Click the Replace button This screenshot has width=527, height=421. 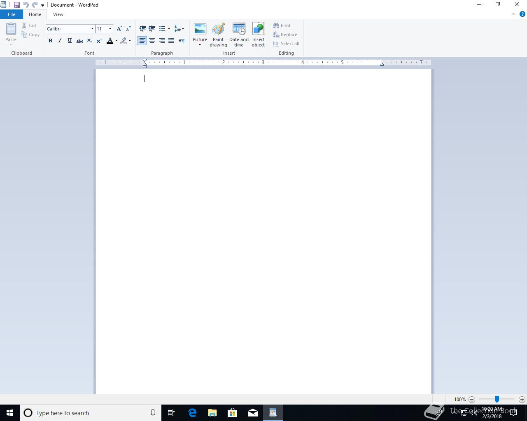[285, 35]
